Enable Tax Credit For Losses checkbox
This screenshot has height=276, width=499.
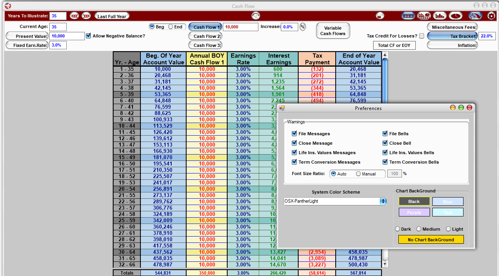(x=422, y=36)
